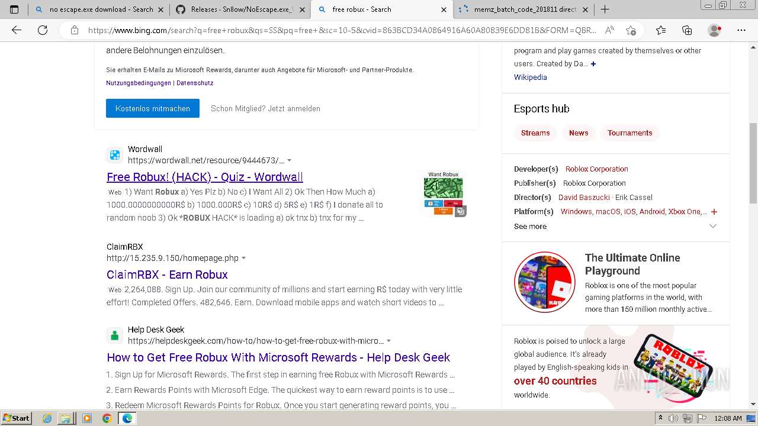Open Windows Explorer folder in taskbar

tap(66, 418)
